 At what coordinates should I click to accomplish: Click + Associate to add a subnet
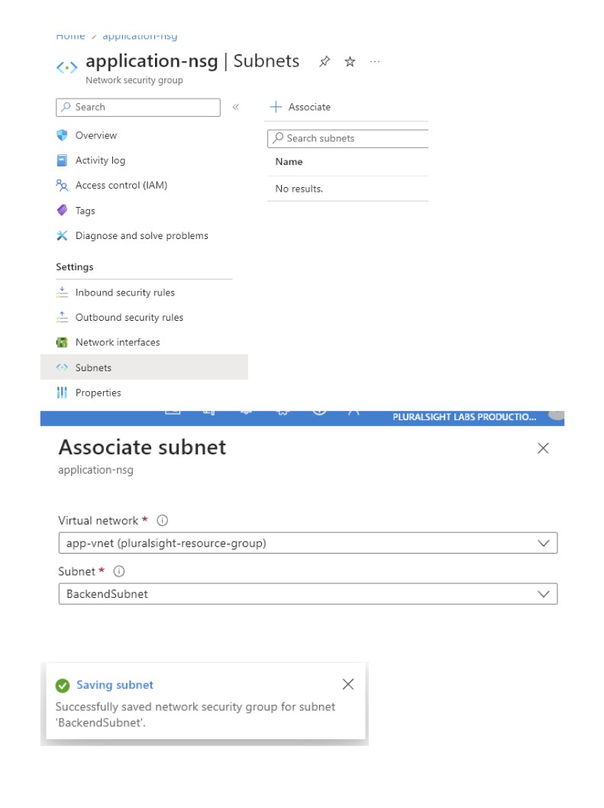tap(301, 107)
